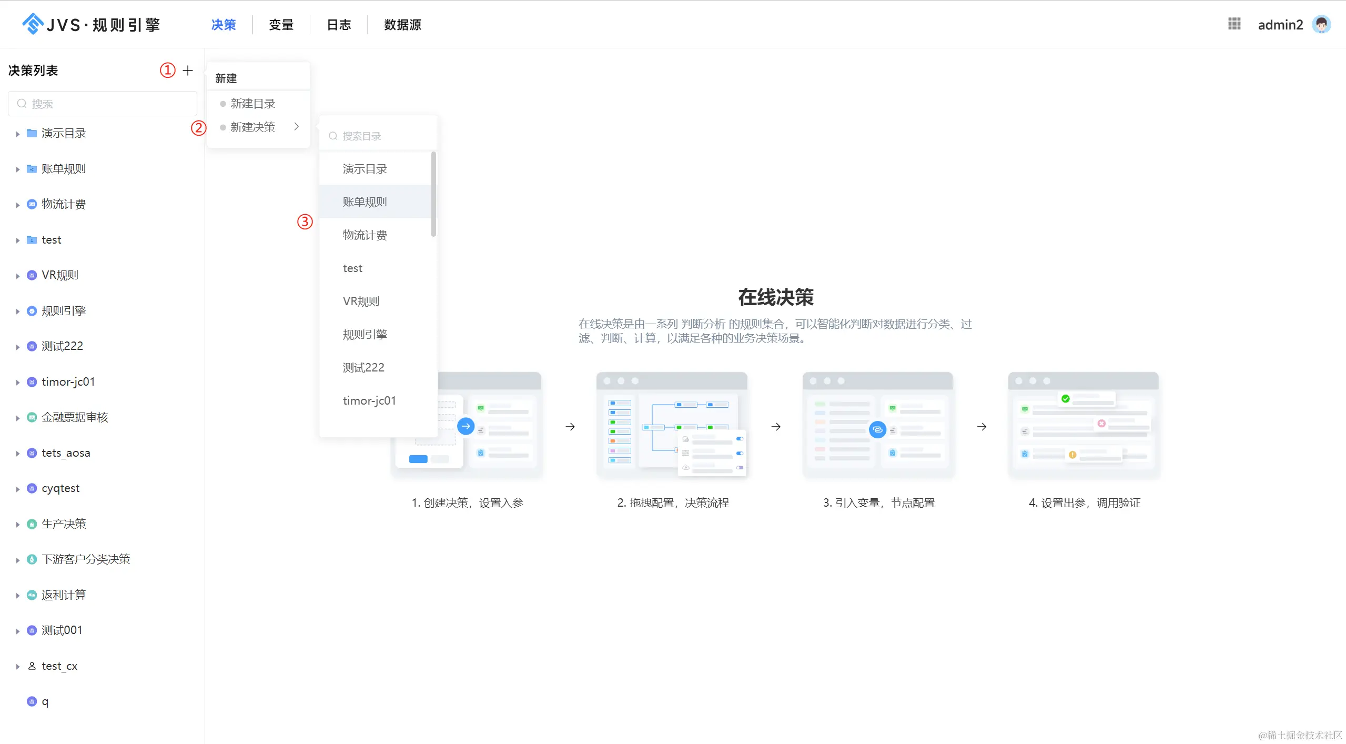The image size is (1346, 744).
Task: Click the 金融票据审核 decision icon
Action: [32, 417]
